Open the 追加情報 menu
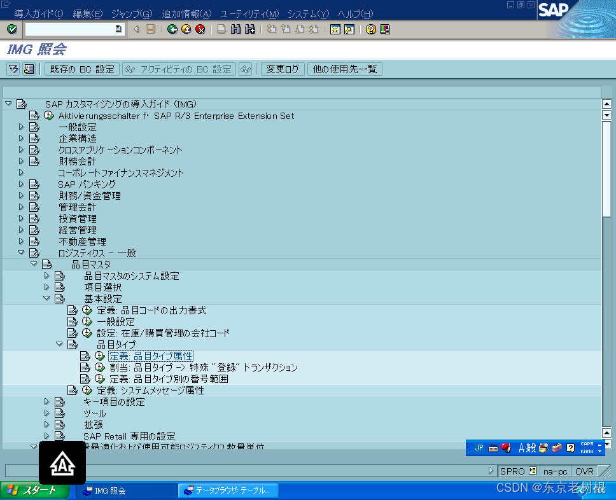The height and width of the screenshot is (500, 616). pyautogui.click(x=186, y=14)
